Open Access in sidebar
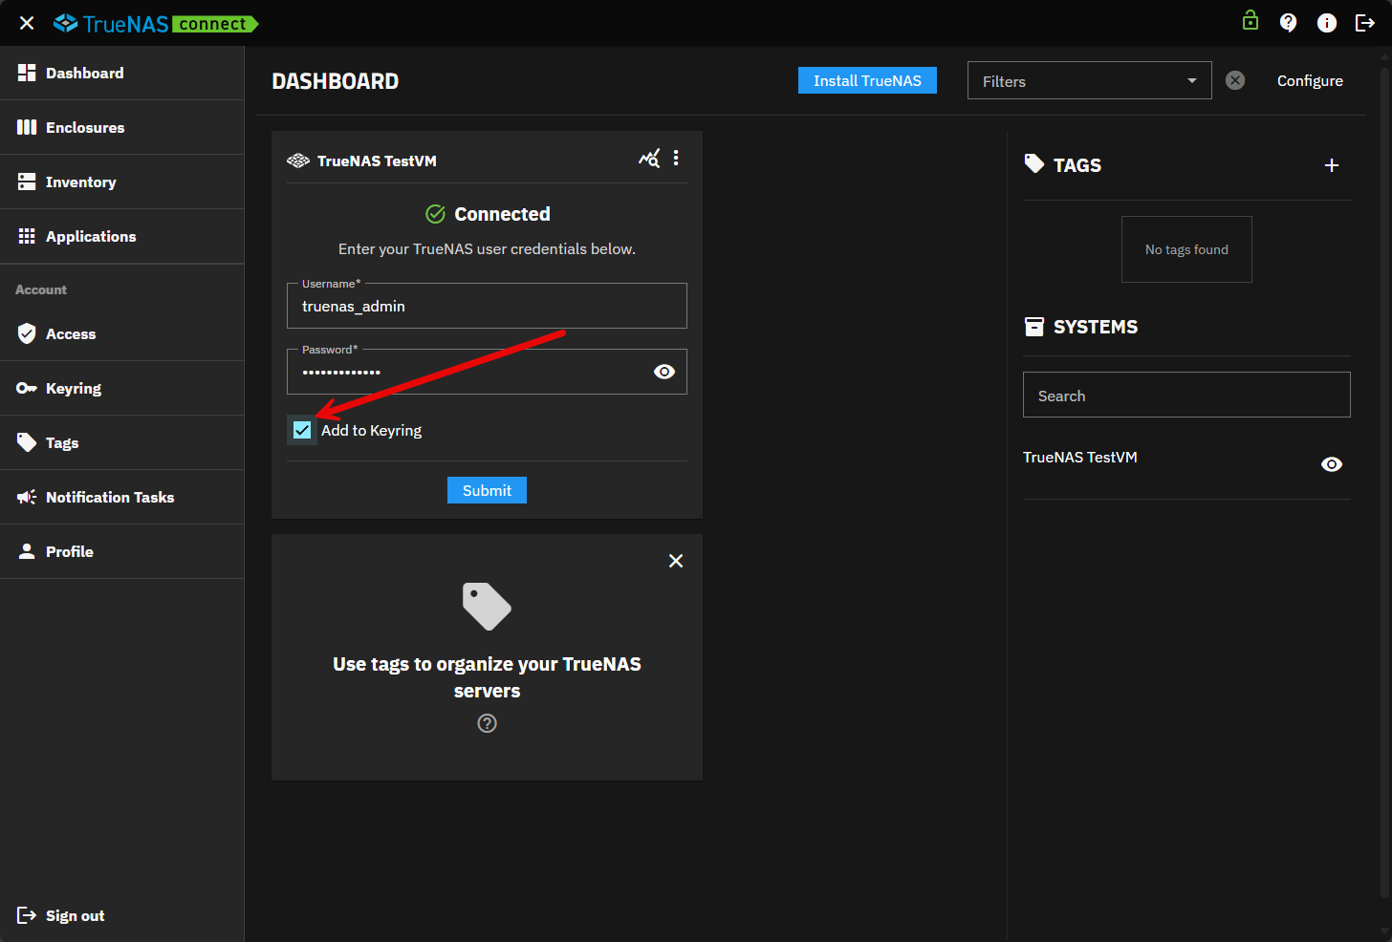The height and width of the screenshot is (942, 1392). pos(122,333)
